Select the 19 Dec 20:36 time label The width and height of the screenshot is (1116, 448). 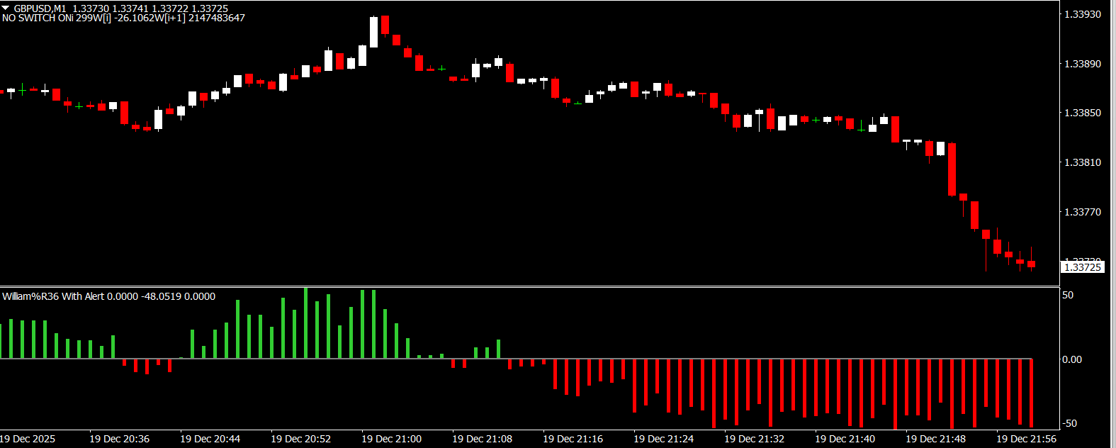tap(119, 439)
